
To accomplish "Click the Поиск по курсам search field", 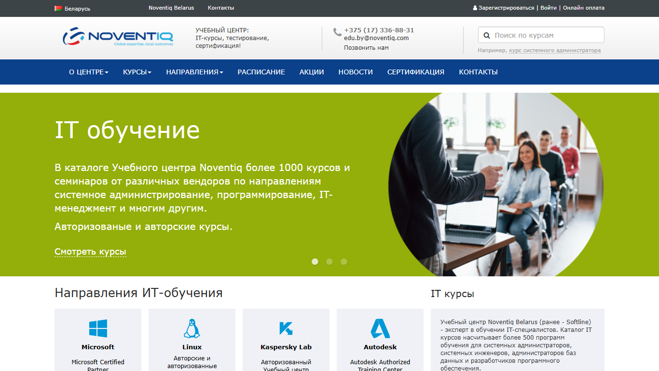I will [x=541, y=35].
